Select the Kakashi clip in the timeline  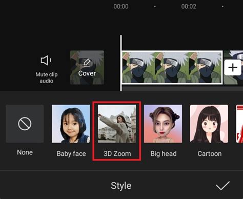tap(172, 67)
